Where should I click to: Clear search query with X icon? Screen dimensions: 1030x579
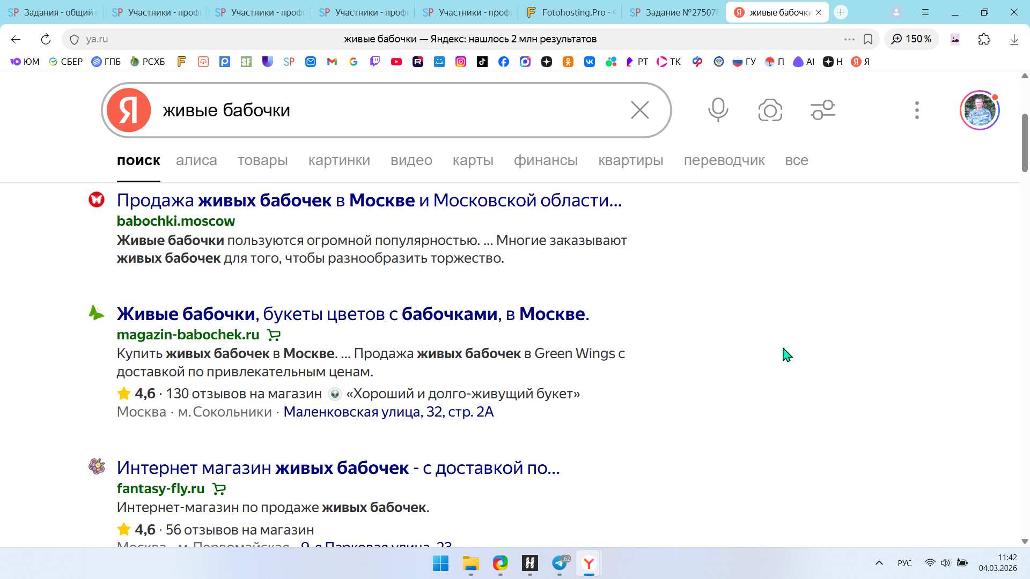(x=639, y=110)
